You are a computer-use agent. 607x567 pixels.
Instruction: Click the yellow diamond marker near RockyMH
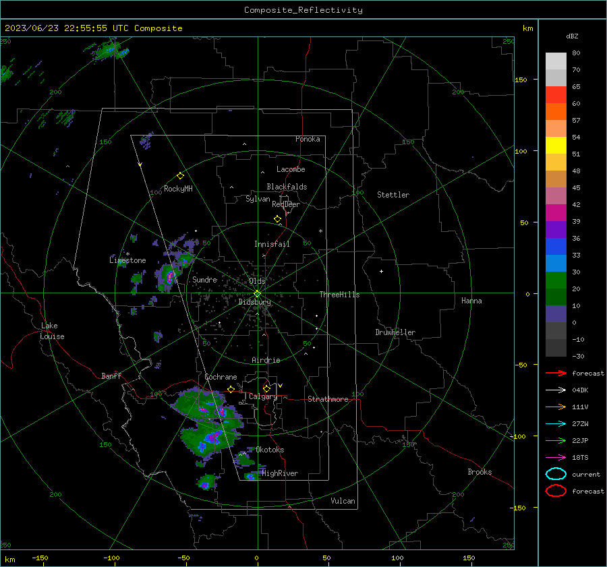point(180,176)
